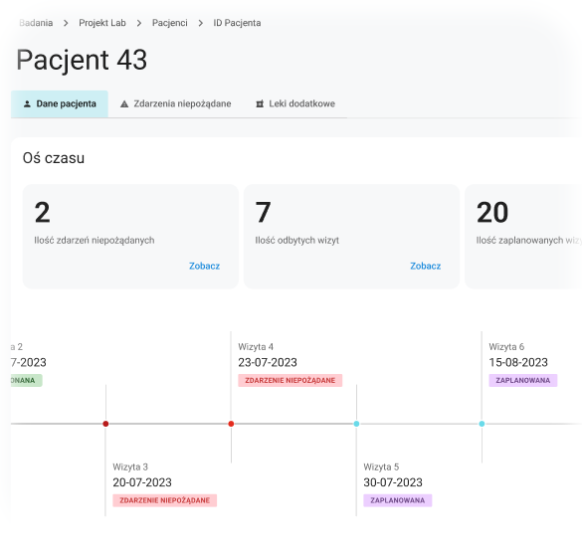Click the Wizyta 6 label
This screenshot has width=582, height=557.
(x=506, y=347)
